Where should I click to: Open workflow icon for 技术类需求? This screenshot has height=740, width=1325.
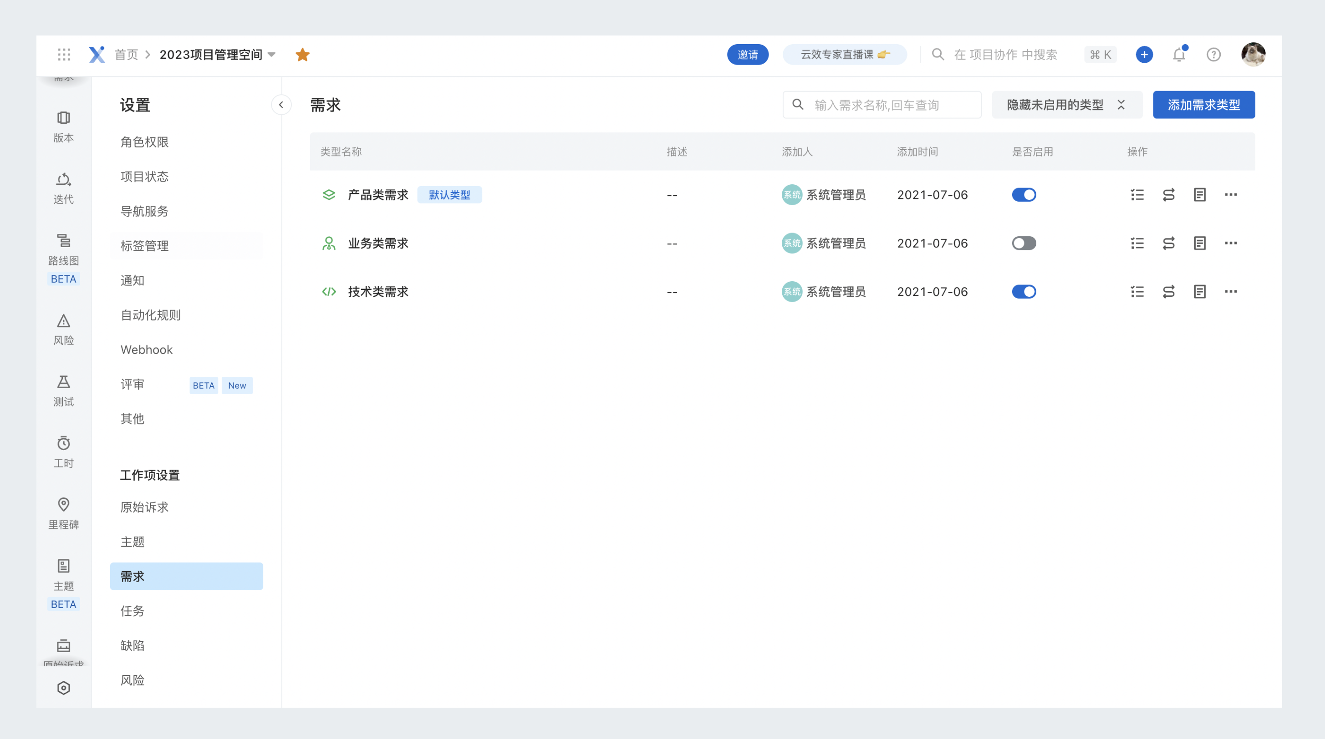[1169, 292]
